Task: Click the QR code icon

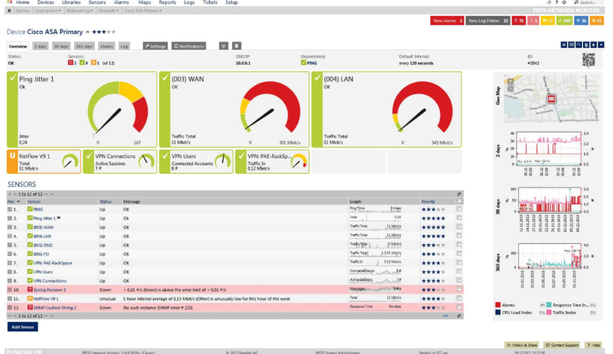Action: (x=588, y=60)
